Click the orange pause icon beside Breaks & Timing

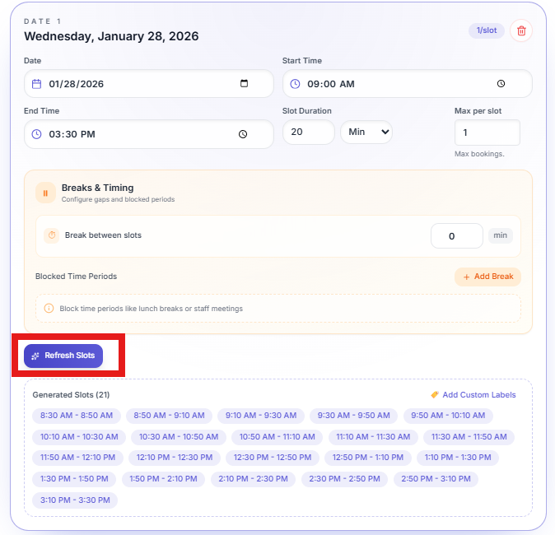[45, 193]
